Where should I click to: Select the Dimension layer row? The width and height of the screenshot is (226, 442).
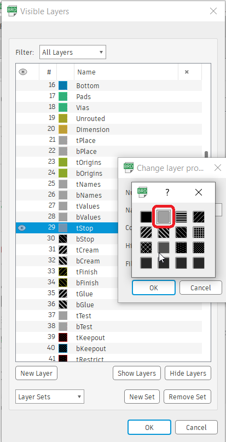click(x=109, y=130)
